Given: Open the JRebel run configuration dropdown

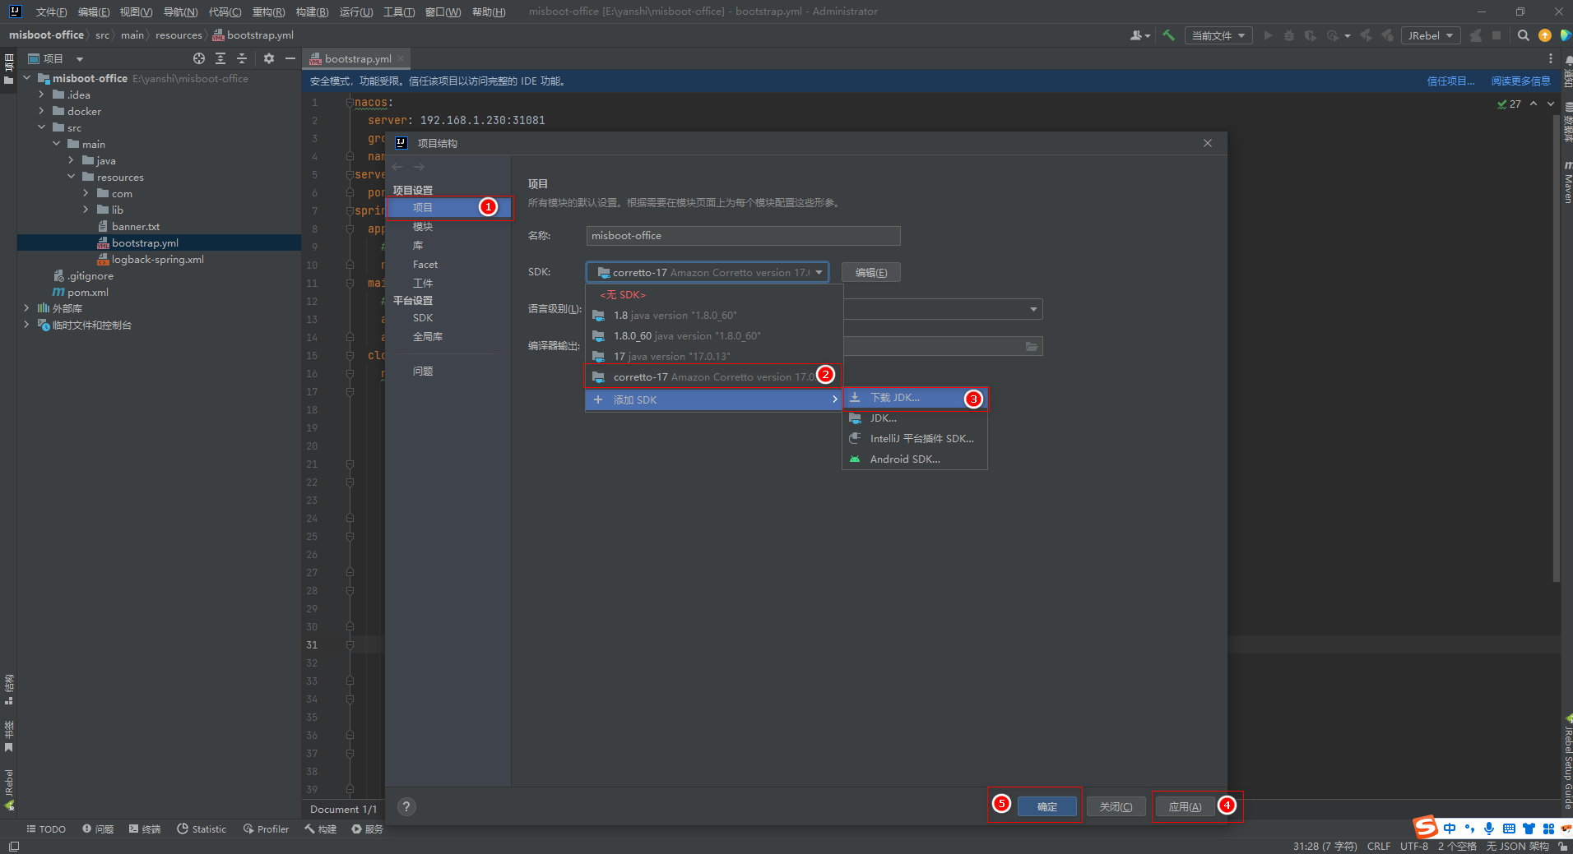Looking at the screenshot, I should click(1431, 35).
